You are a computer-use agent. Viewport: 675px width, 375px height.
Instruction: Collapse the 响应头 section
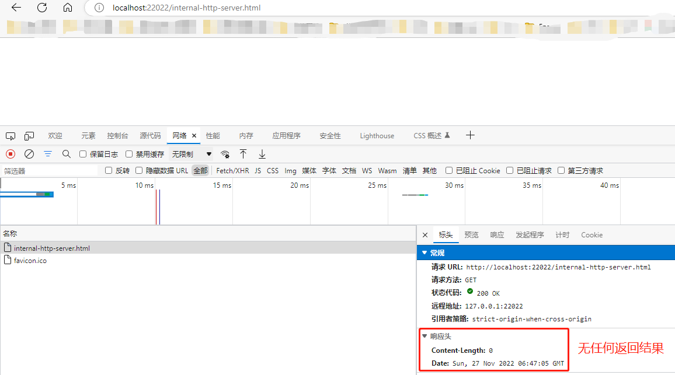click(x=425, y=336)
